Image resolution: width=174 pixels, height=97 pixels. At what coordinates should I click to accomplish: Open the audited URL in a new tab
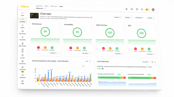[x=91, y=18]
